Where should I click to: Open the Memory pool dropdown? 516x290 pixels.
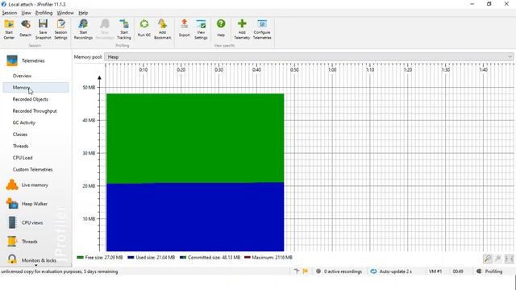309,57
